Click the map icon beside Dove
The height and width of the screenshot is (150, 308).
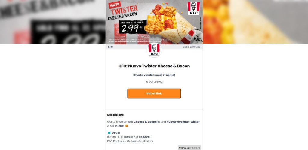pyautogui.click(x=109, y=133)
